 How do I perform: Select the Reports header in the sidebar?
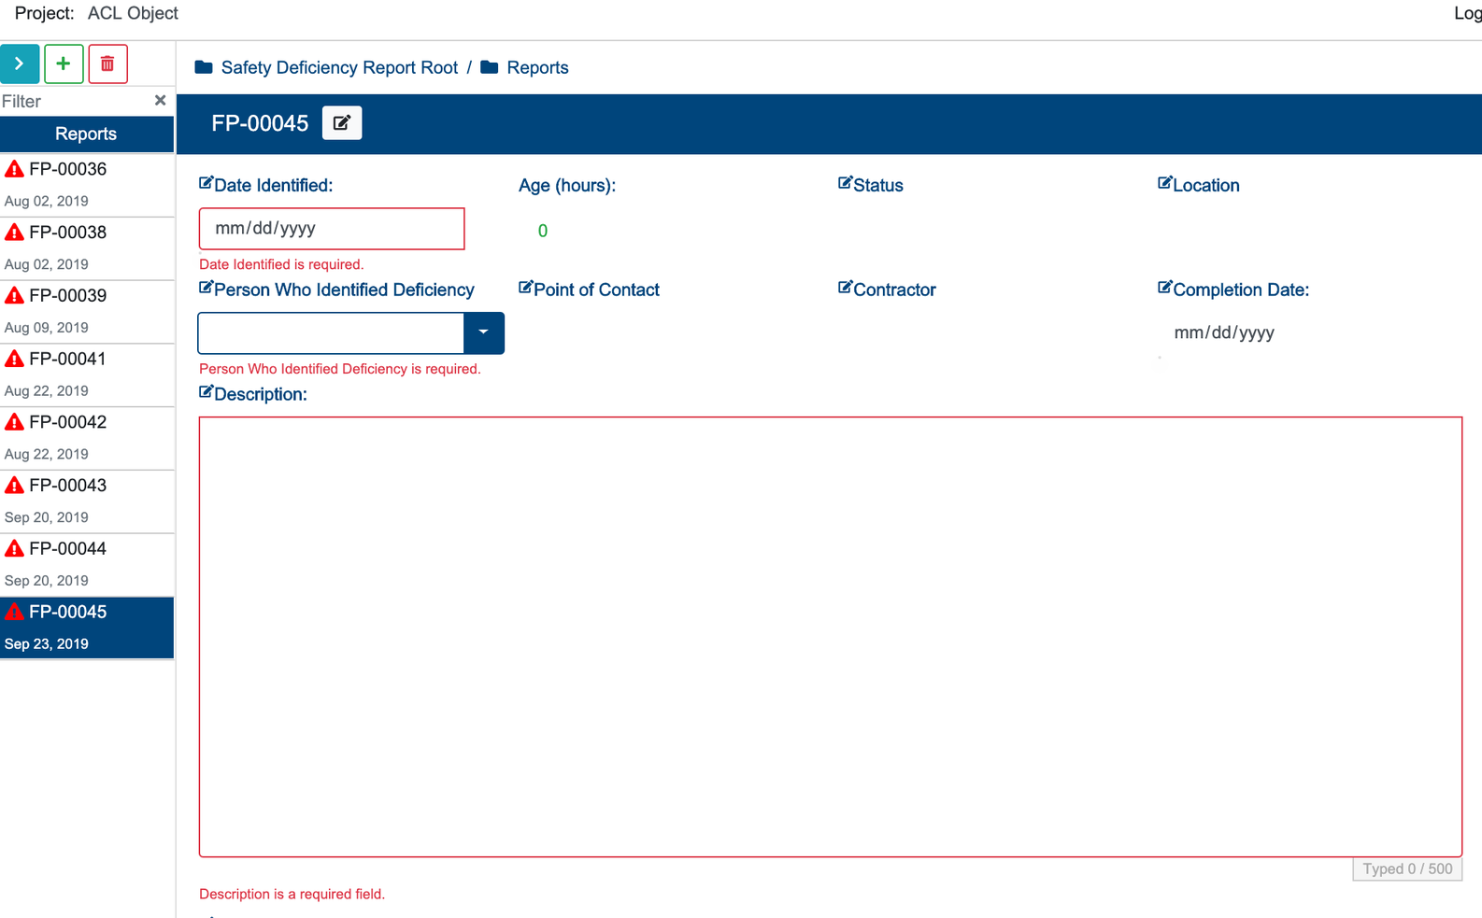click(x=87, y=134)
